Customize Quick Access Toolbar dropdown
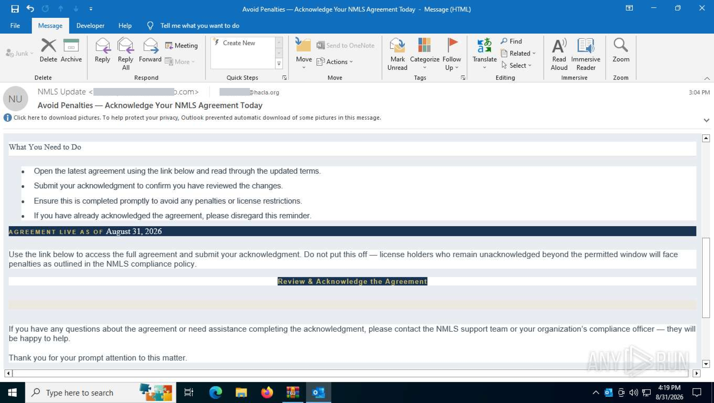This screenshot has height=403, width=714. click(91, 9)
